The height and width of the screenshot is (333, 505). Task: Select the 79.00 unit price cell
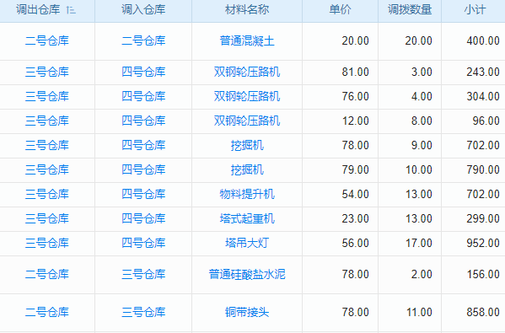(355, 169)
